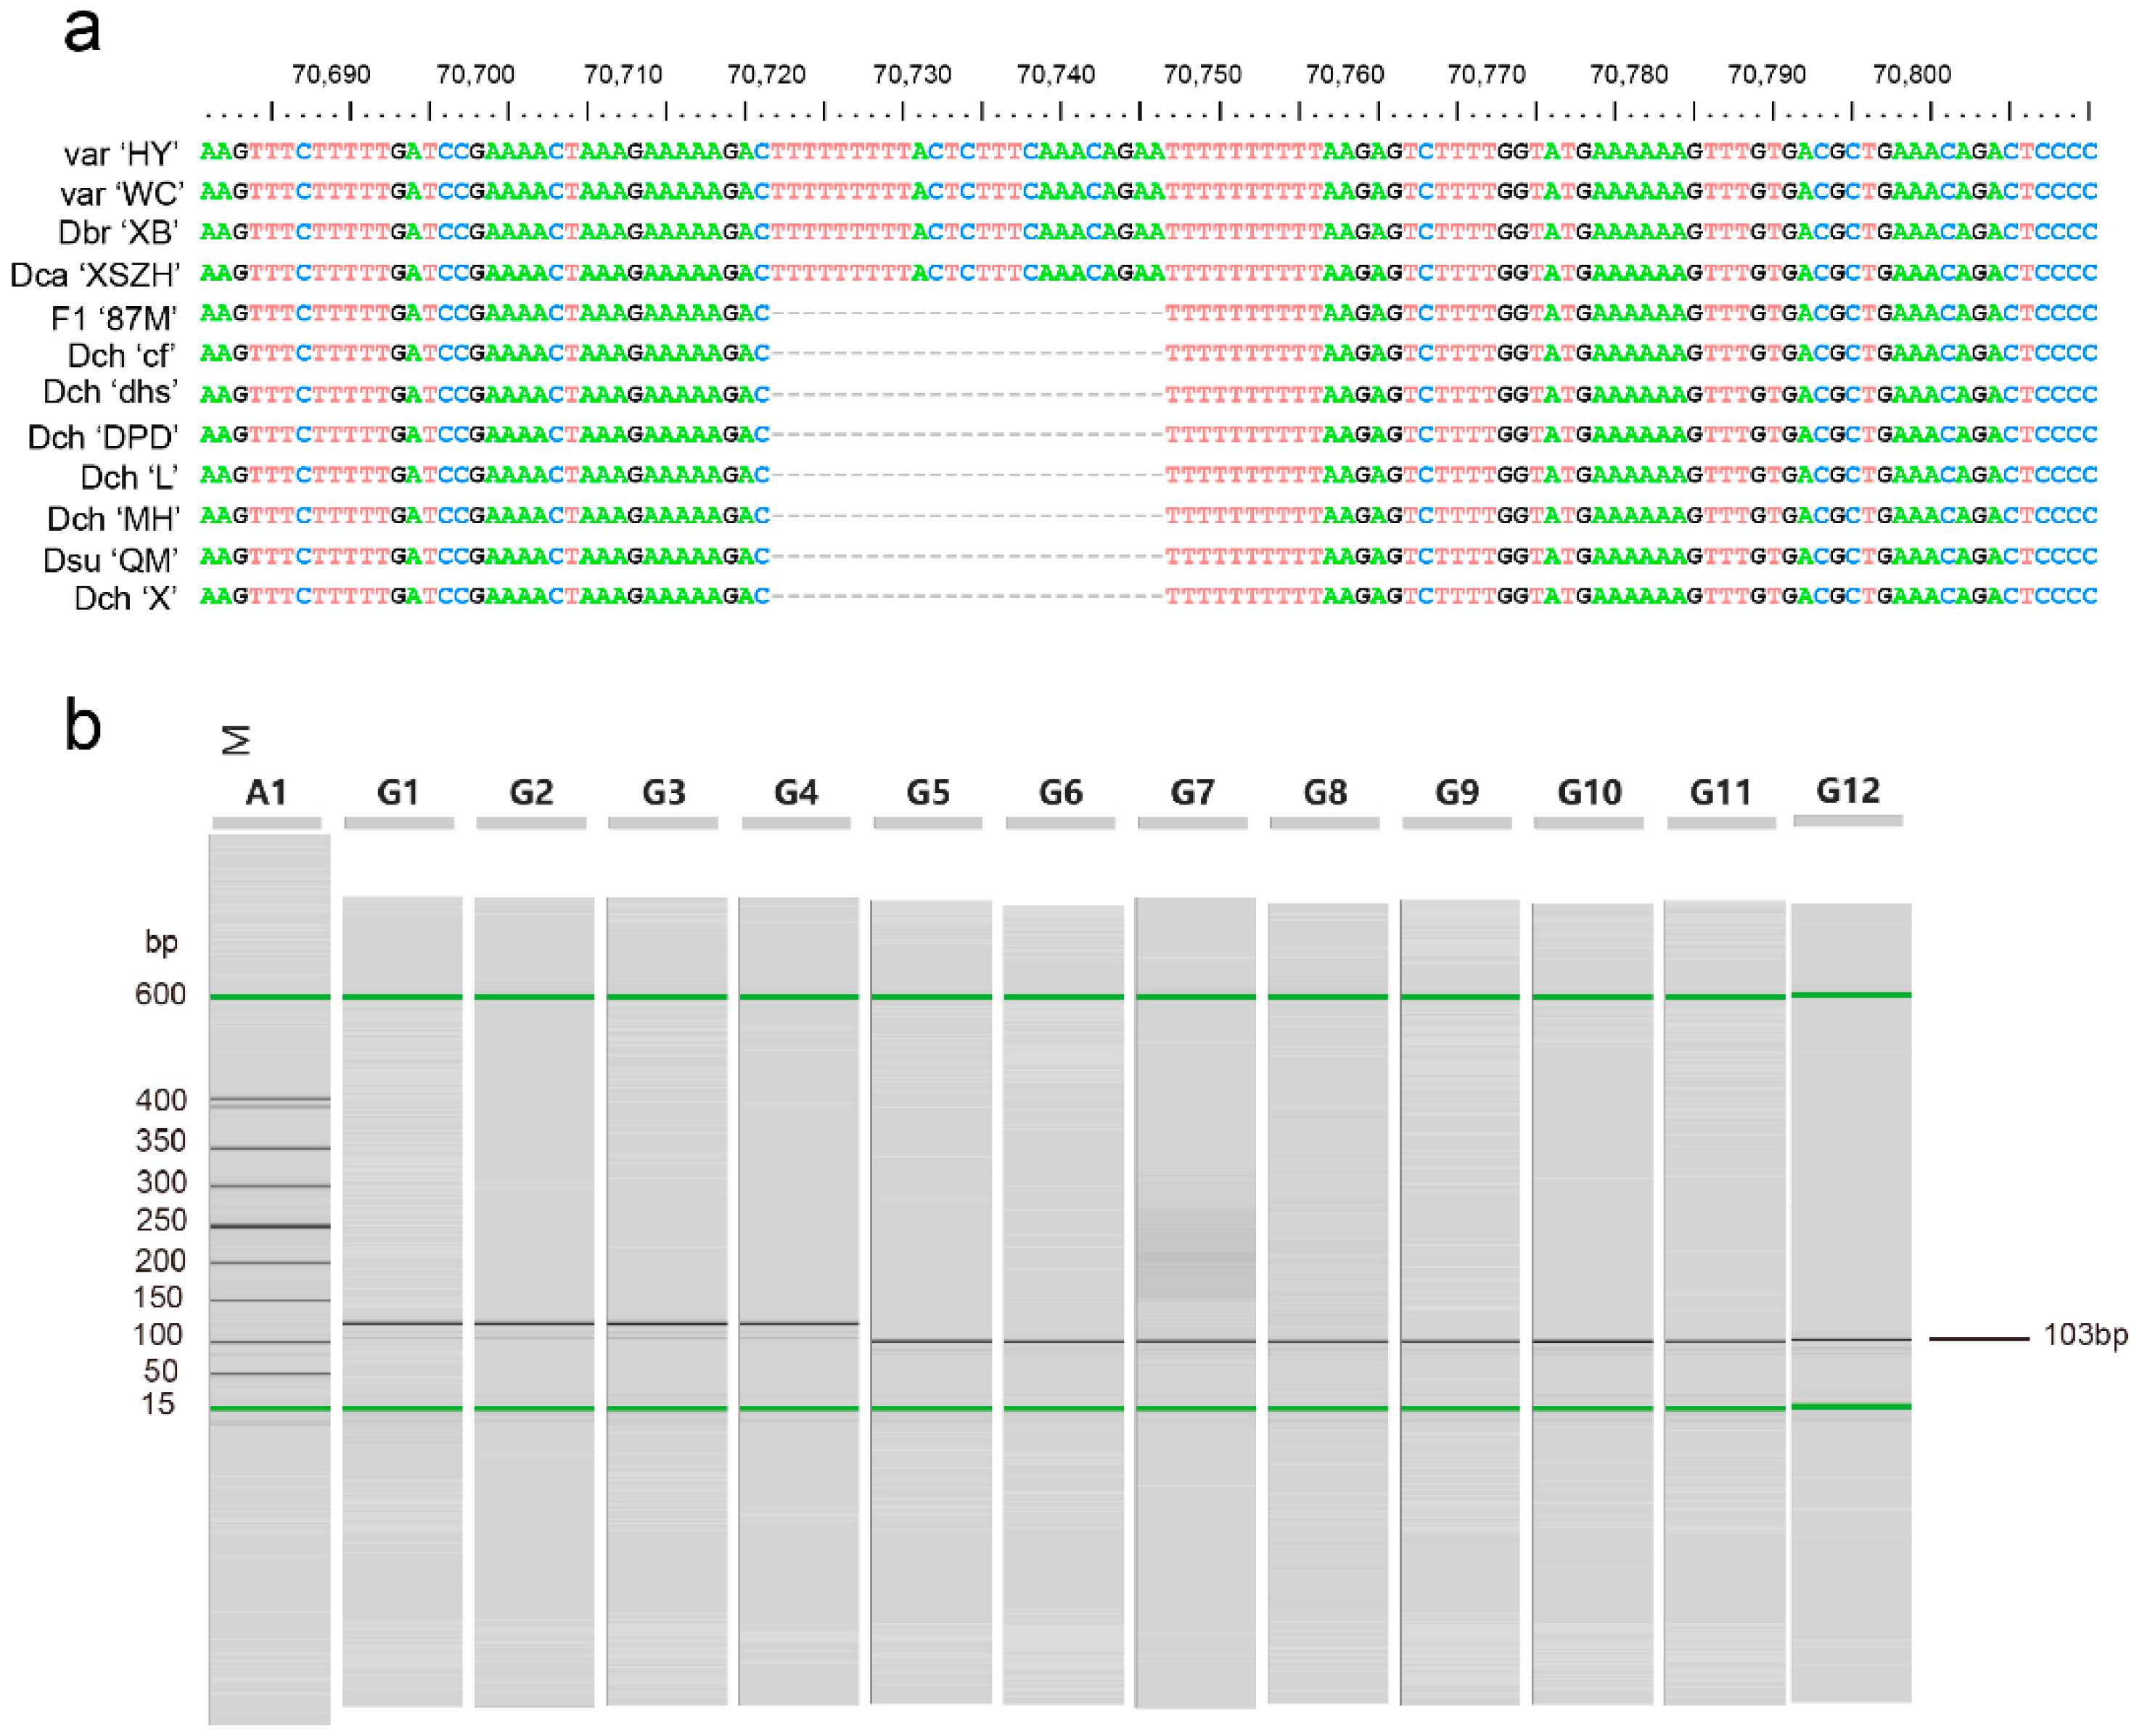This screenshot has width=2134, height=1736.
Task: Click the upper green marker in G10
Action: click(1592, 997)
